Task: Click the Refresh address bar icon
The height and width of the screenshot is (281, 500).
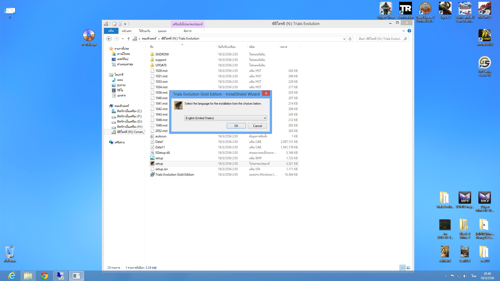Action: tap(350, 39)
